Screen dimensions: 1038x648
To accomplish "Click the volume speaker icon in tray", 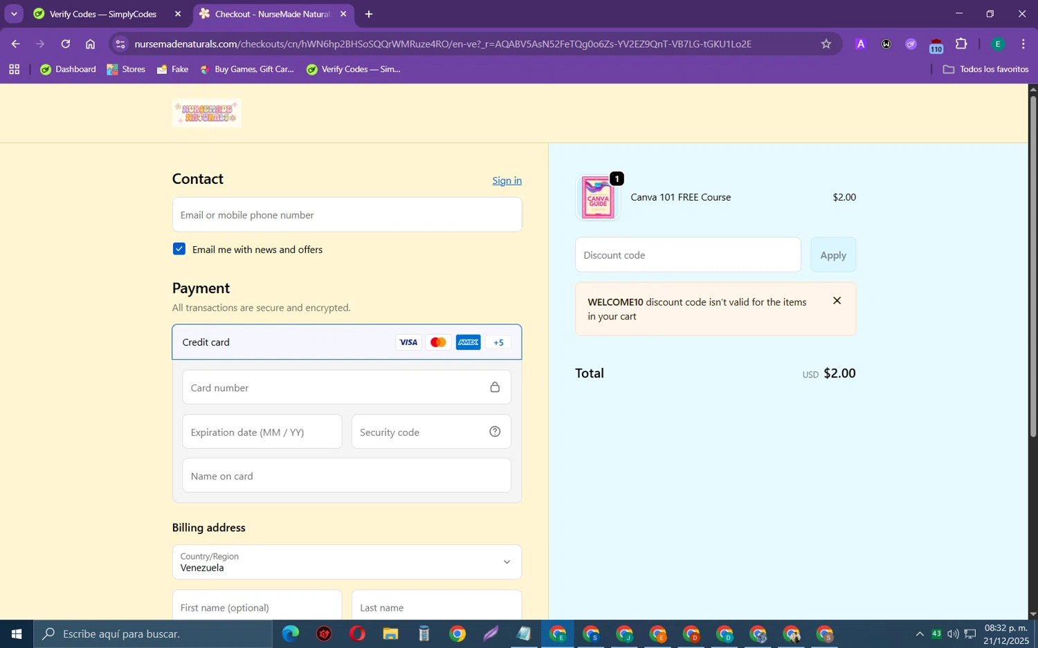I will [953, 633].
